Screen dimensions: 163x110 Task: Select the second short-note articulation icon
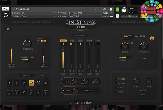[x=17, y=83]
